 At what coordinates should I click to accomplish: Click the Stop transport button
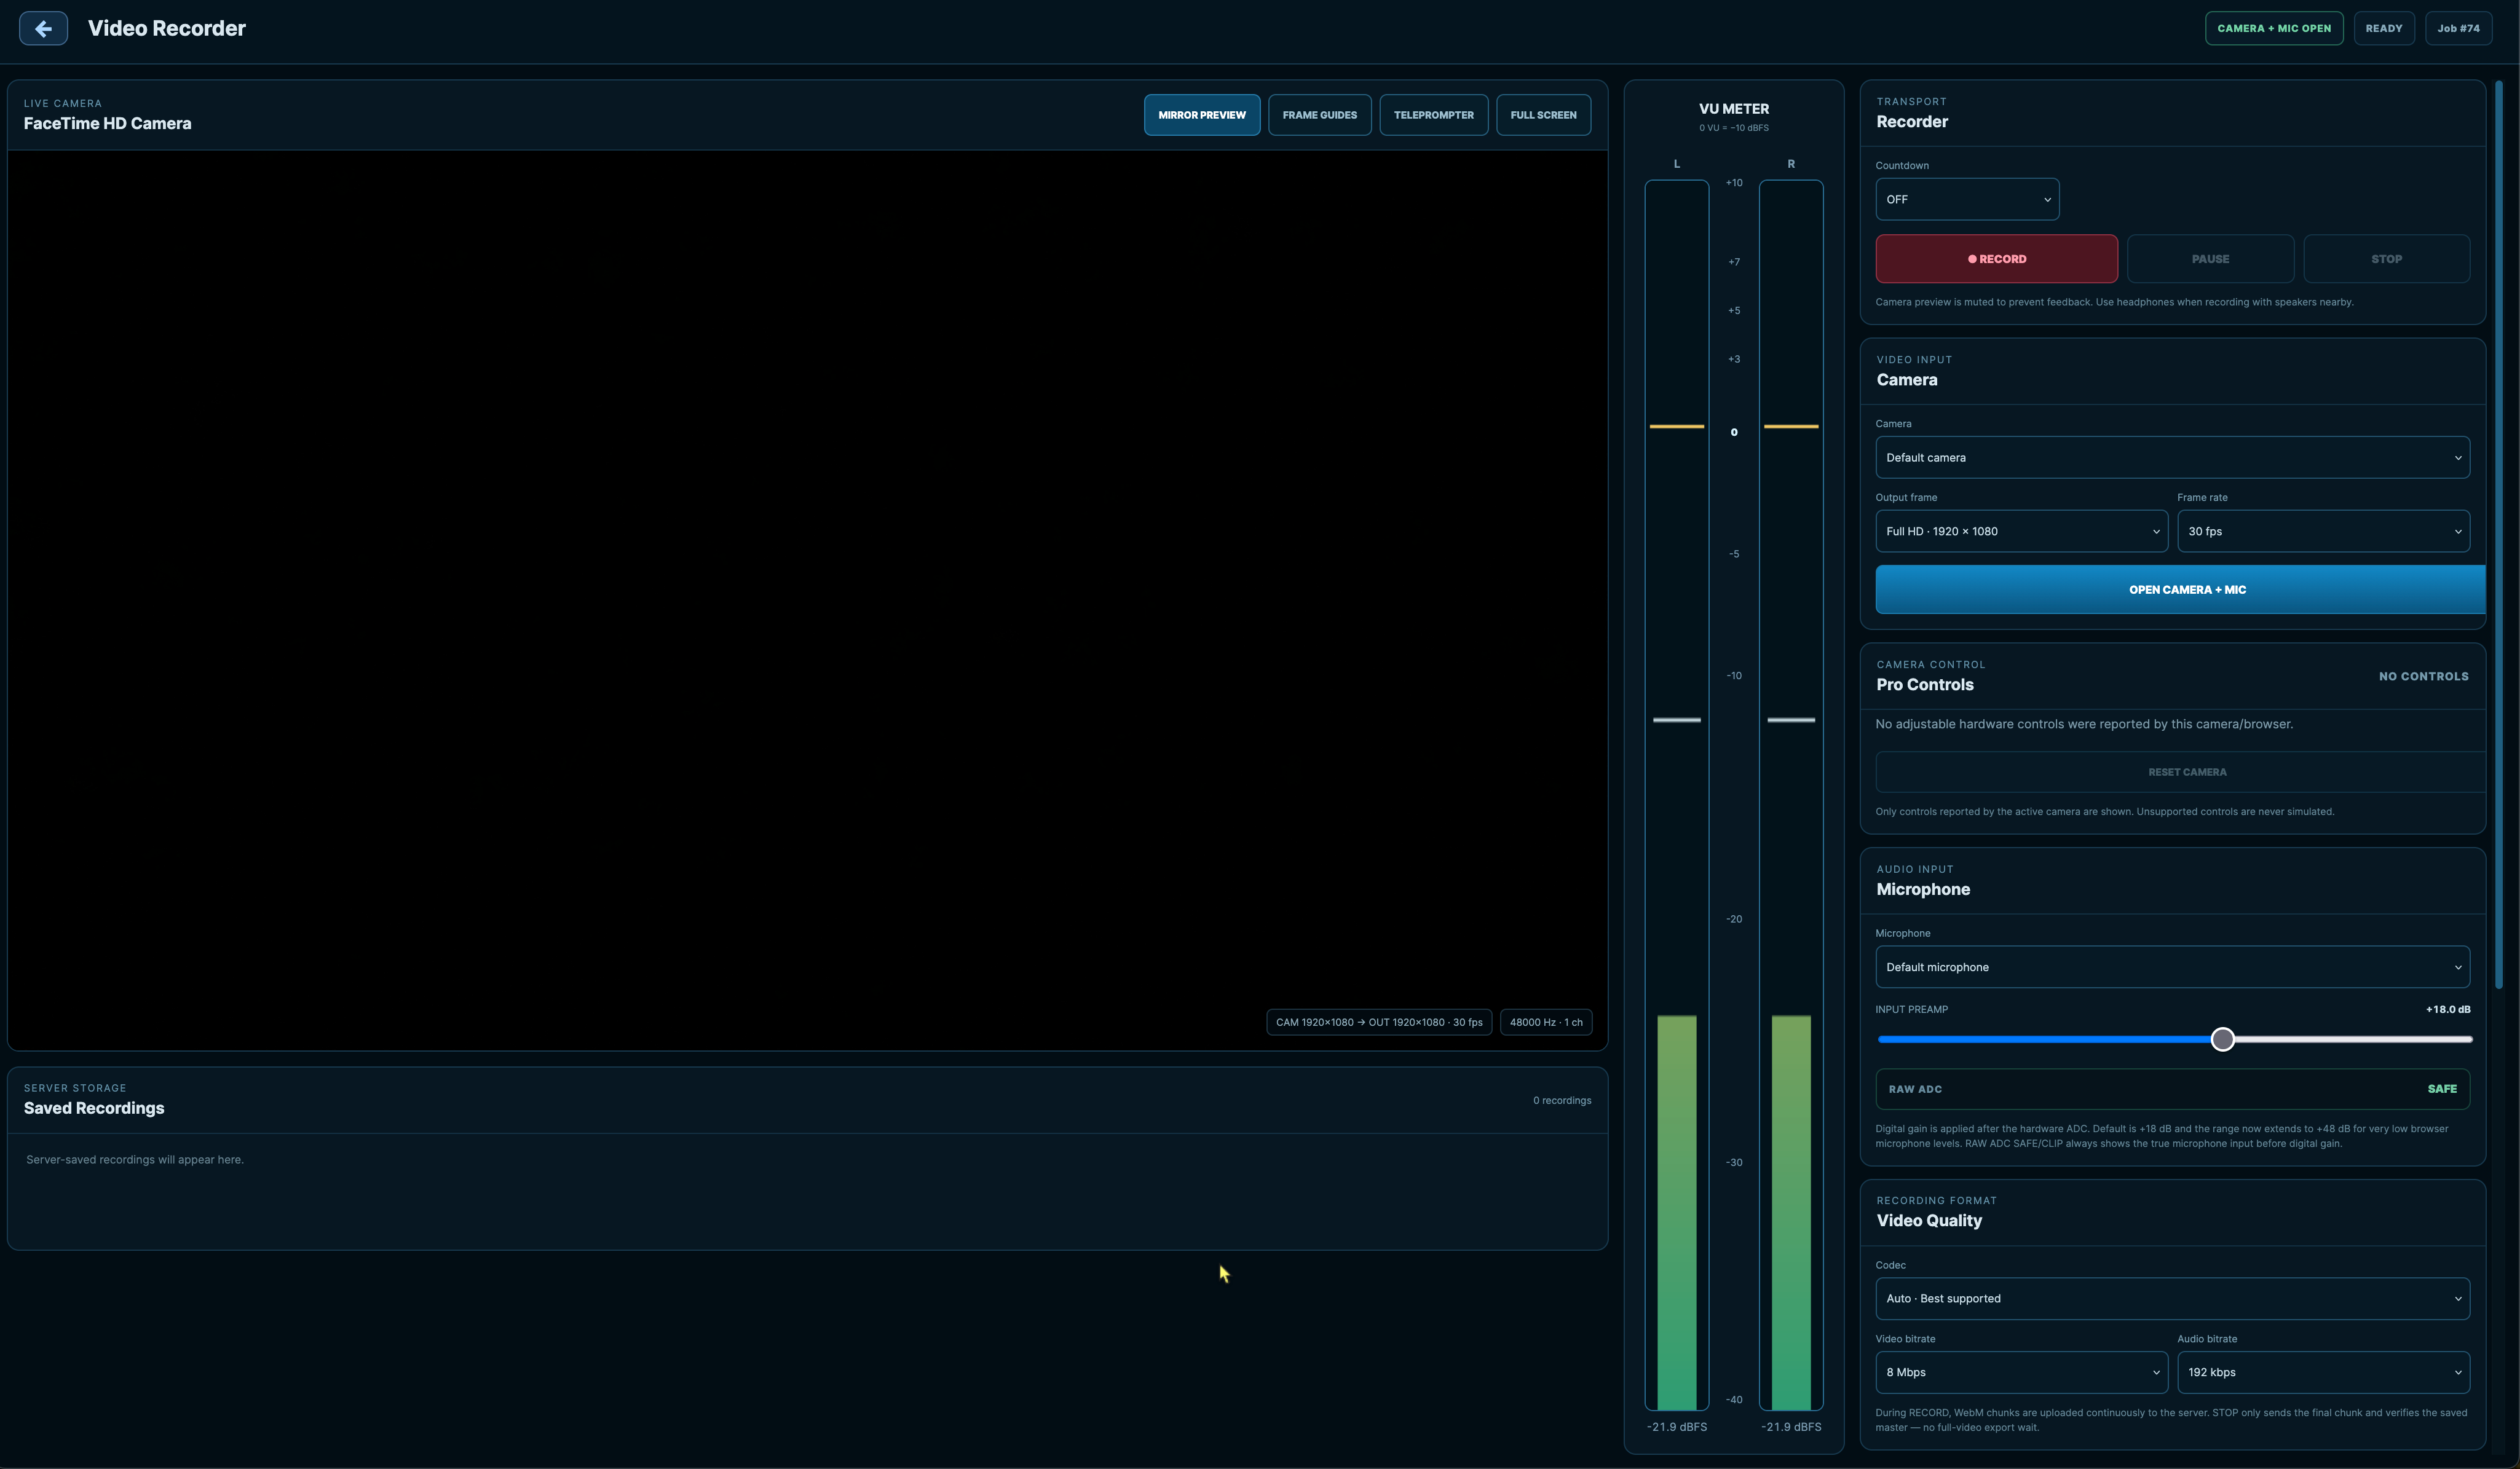coord(2386,259)
